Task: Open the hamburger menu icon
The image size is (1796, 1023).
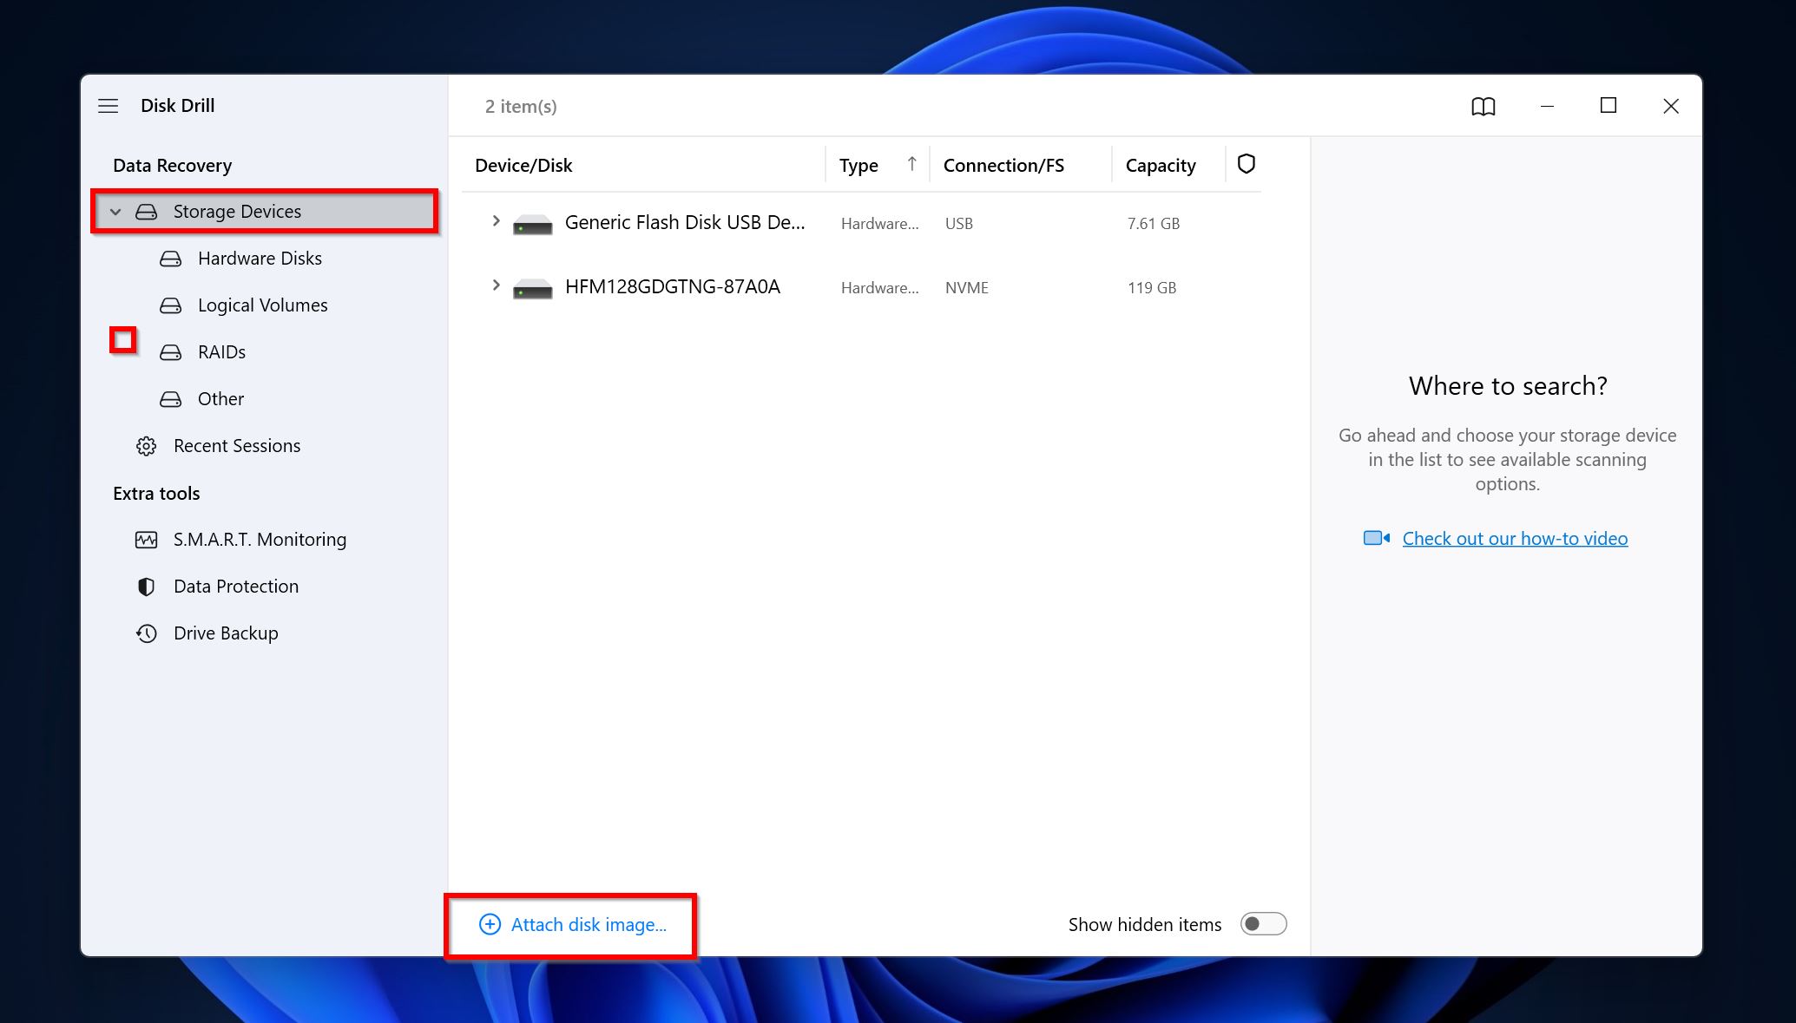Action: pos(109,105)
